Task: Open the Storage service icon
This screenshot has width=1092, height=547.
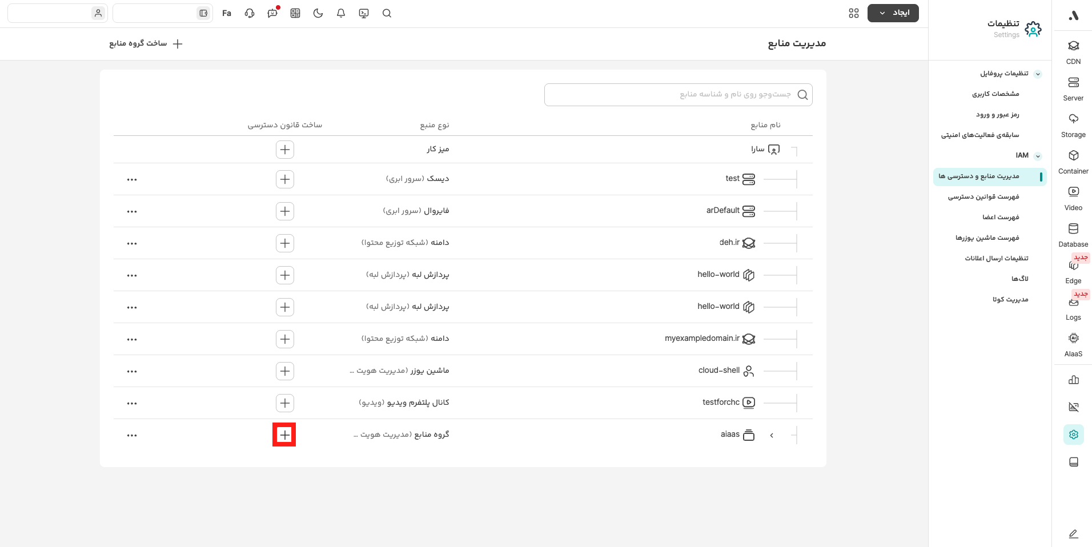Action: 1073,124
